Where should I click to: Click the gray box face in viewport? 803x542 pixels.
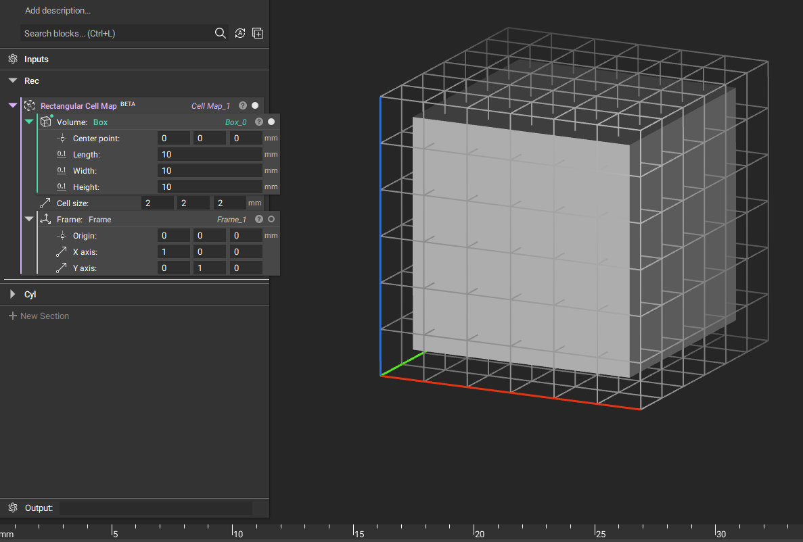click(521, 247)
